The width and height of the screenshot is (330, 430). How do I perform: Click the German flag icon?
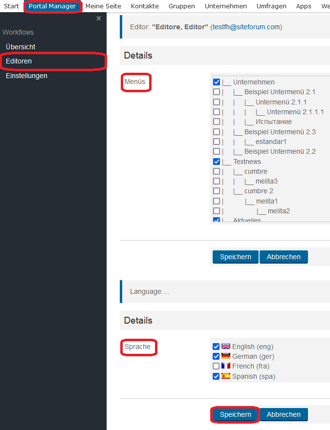pyautogui.click(x=225, y=356)
